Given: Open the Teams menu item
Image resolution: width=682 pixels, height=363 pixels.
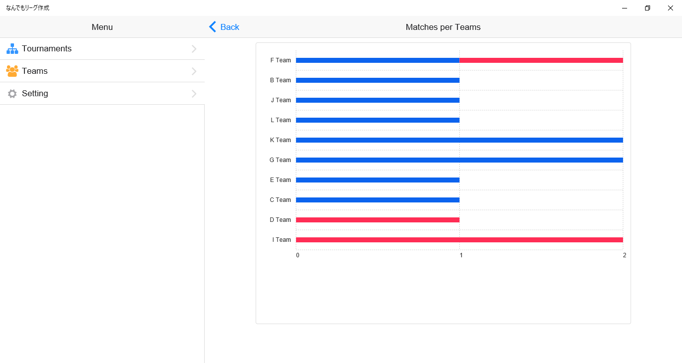Looking at the screenshot, I should tap(35, 71).
